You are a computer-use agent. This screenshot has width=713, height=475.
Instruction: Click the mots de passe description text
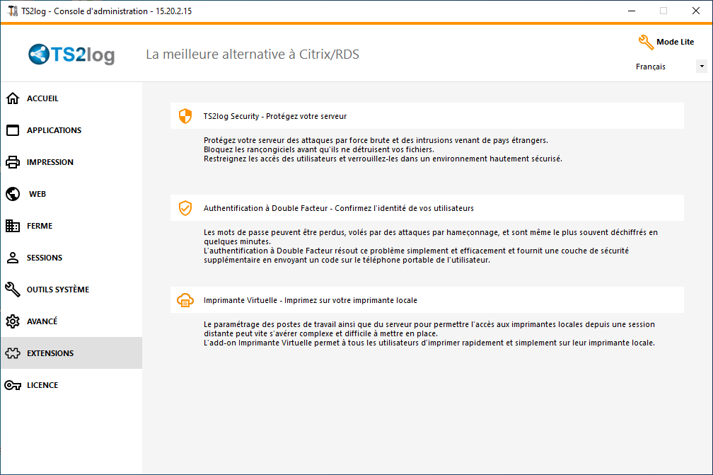pos(431,246)
